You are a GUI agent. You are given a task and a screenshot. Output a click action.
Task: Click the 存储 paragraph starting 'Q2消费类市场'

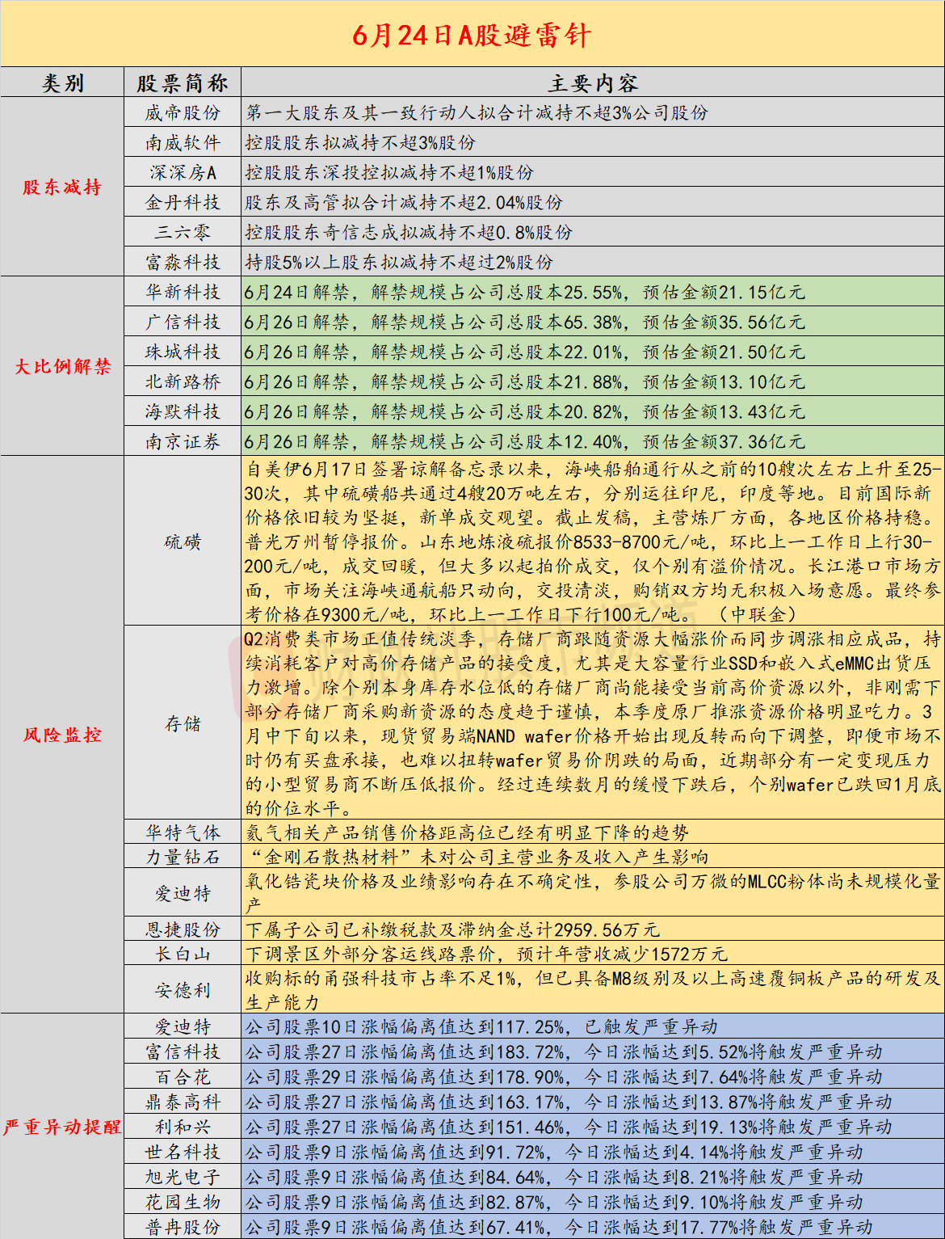(593, 723)
